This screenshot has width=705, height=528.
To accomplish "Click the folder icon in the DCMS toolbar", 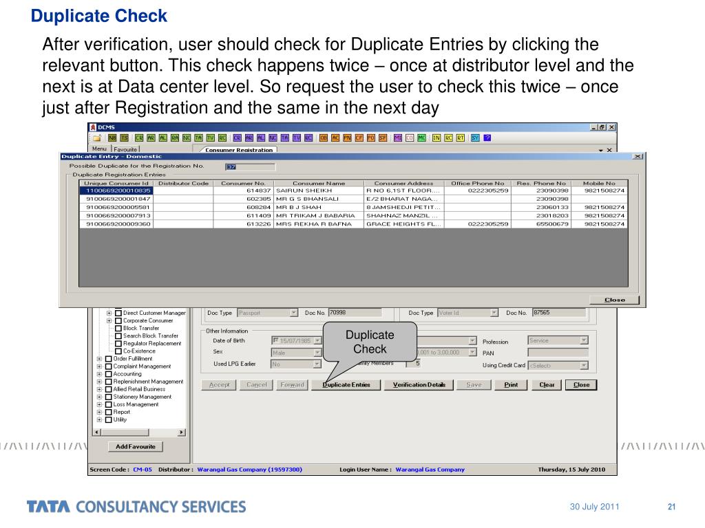I will pos(97,137).
